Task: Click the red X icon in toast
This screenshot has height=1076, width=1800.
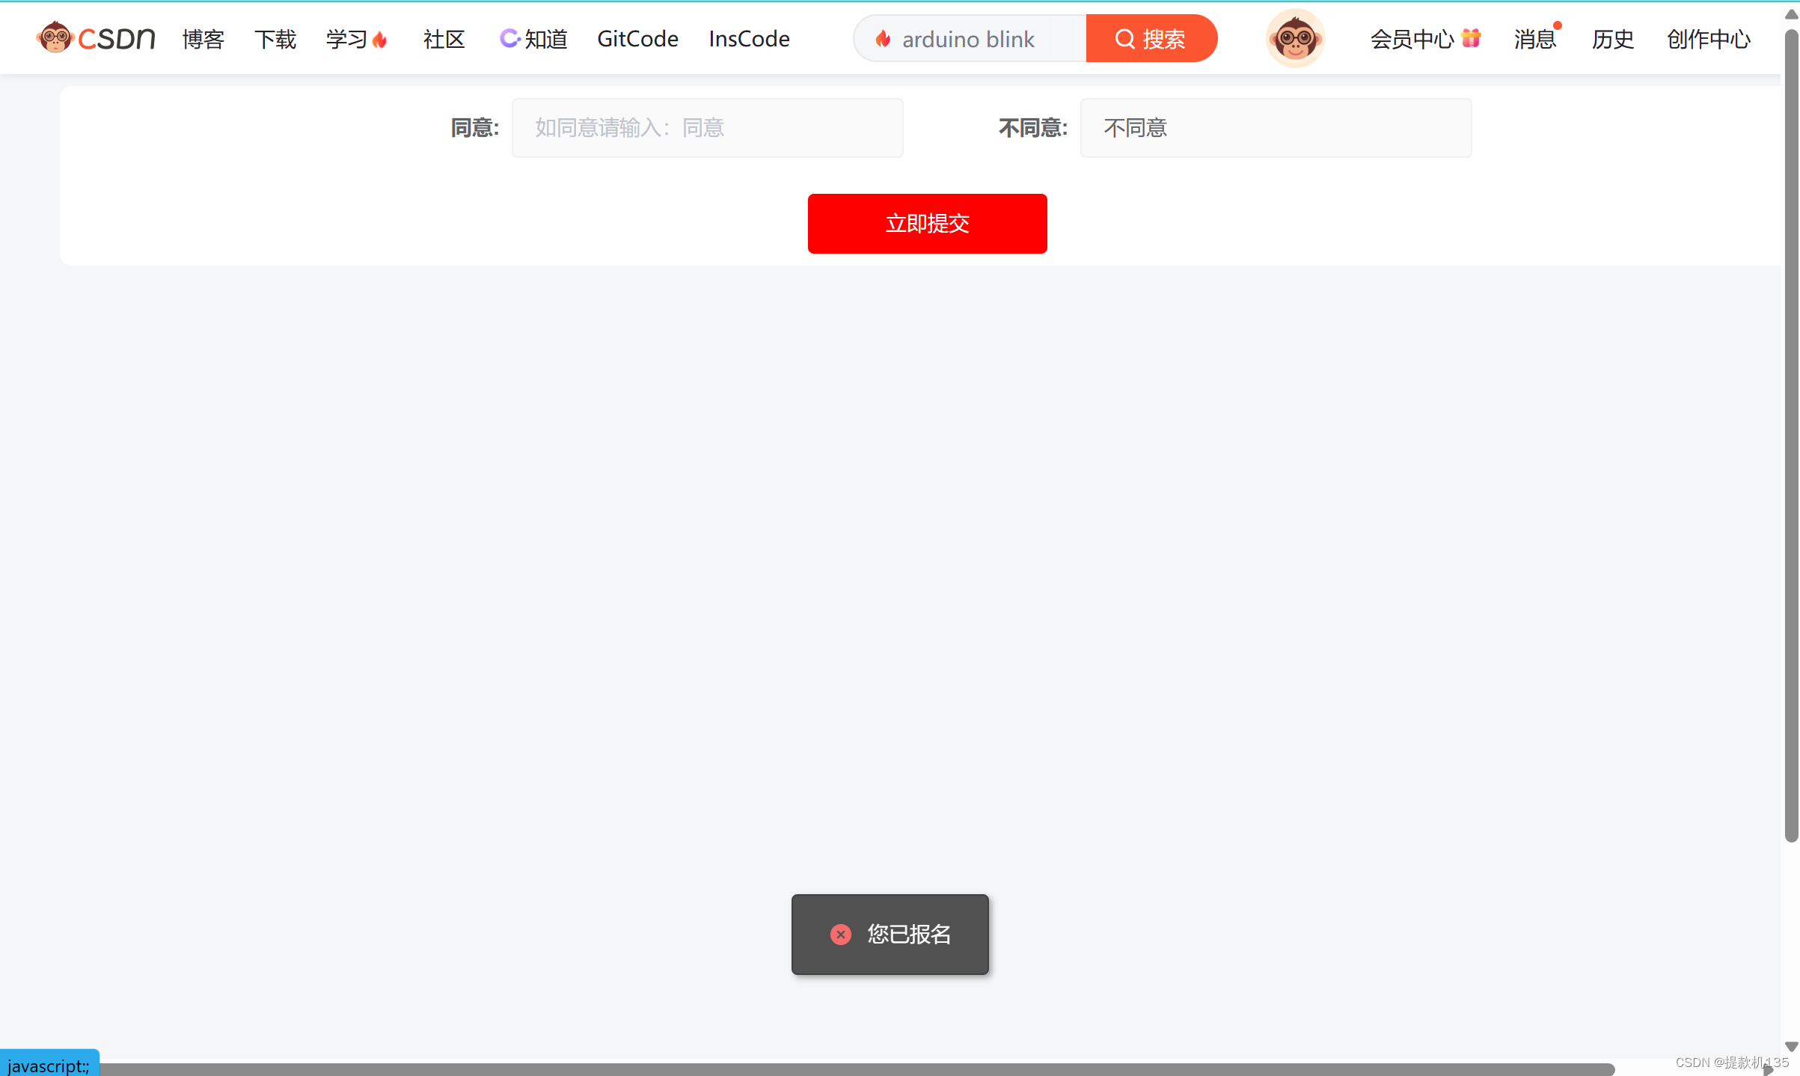Action: (x=841, y=935)
